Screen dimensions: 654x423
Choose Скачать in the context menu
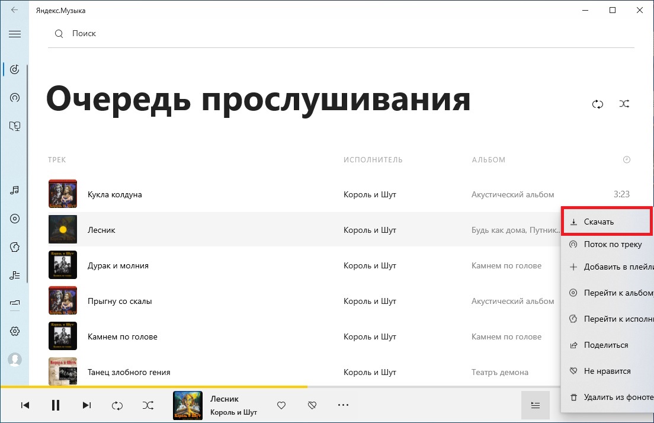tap(607, 222)
